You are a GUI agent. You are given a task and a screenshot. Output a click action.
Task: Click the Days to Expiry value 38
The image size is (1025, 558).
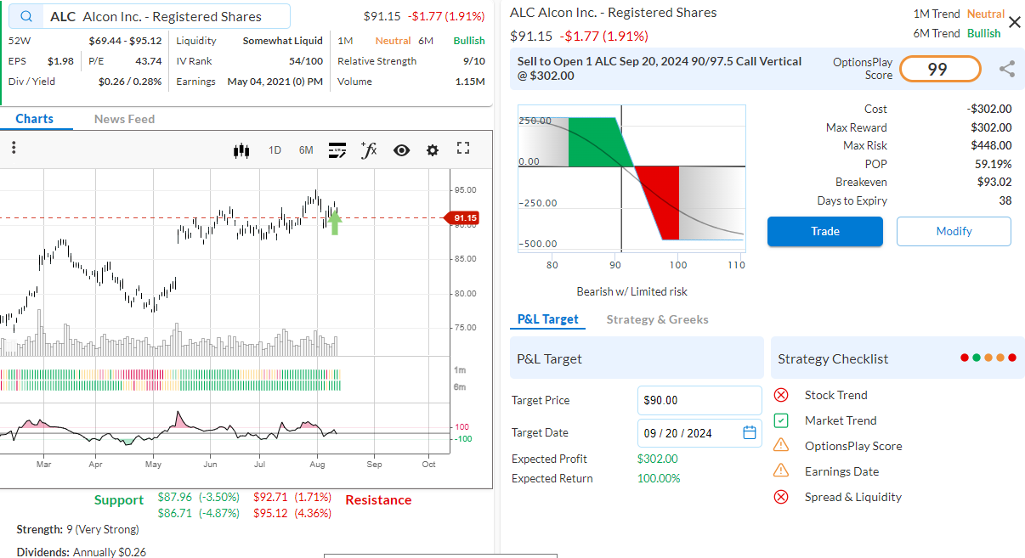pos(1005,201)
